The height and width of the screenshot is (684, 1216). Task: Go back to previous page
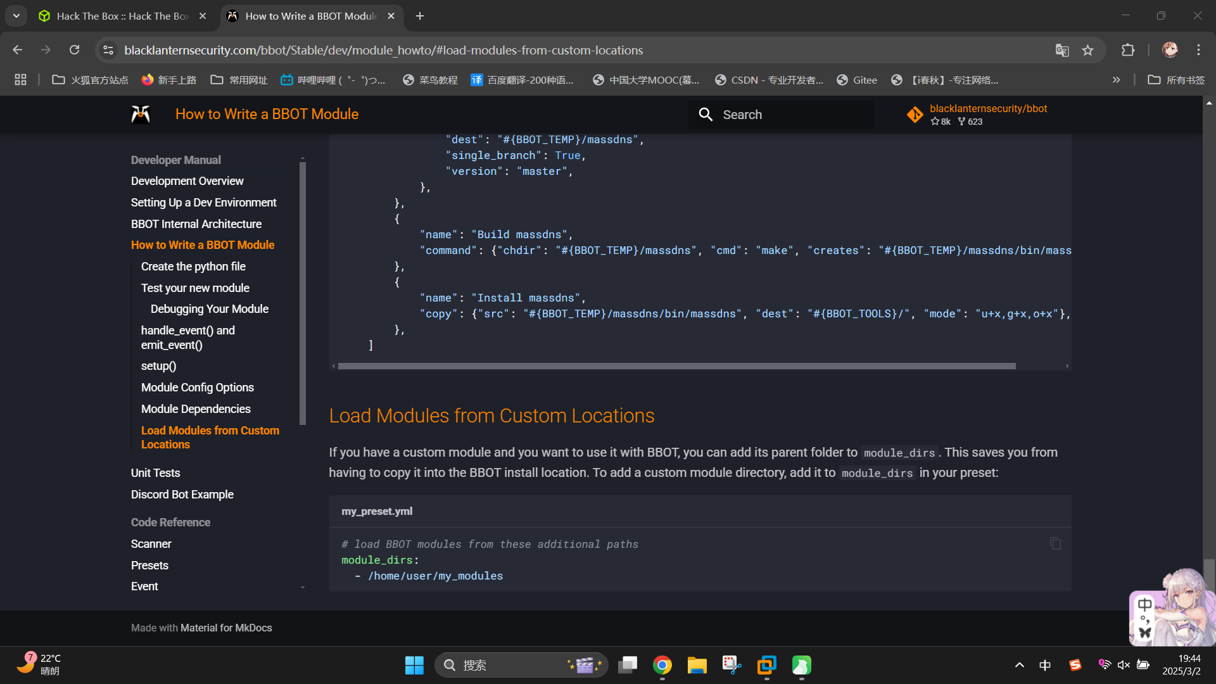[x=18, y=50]
